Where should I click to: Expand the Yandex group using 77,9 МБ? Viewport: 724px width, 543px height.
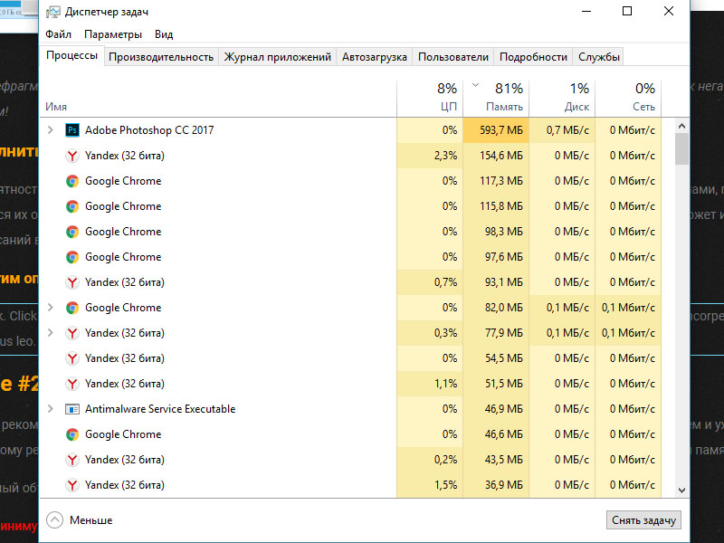[x=51, y=333]
